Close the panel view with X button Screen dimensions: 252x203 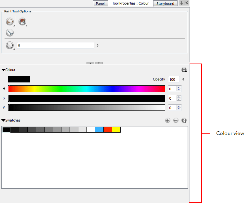[x=187, y=3]
